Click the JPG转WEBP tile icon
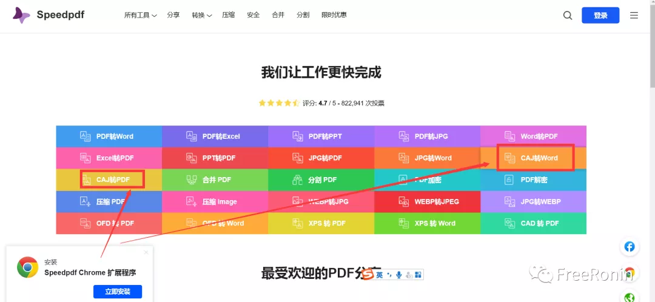Viewport: 655px width, 302px height. click(509, 201)
